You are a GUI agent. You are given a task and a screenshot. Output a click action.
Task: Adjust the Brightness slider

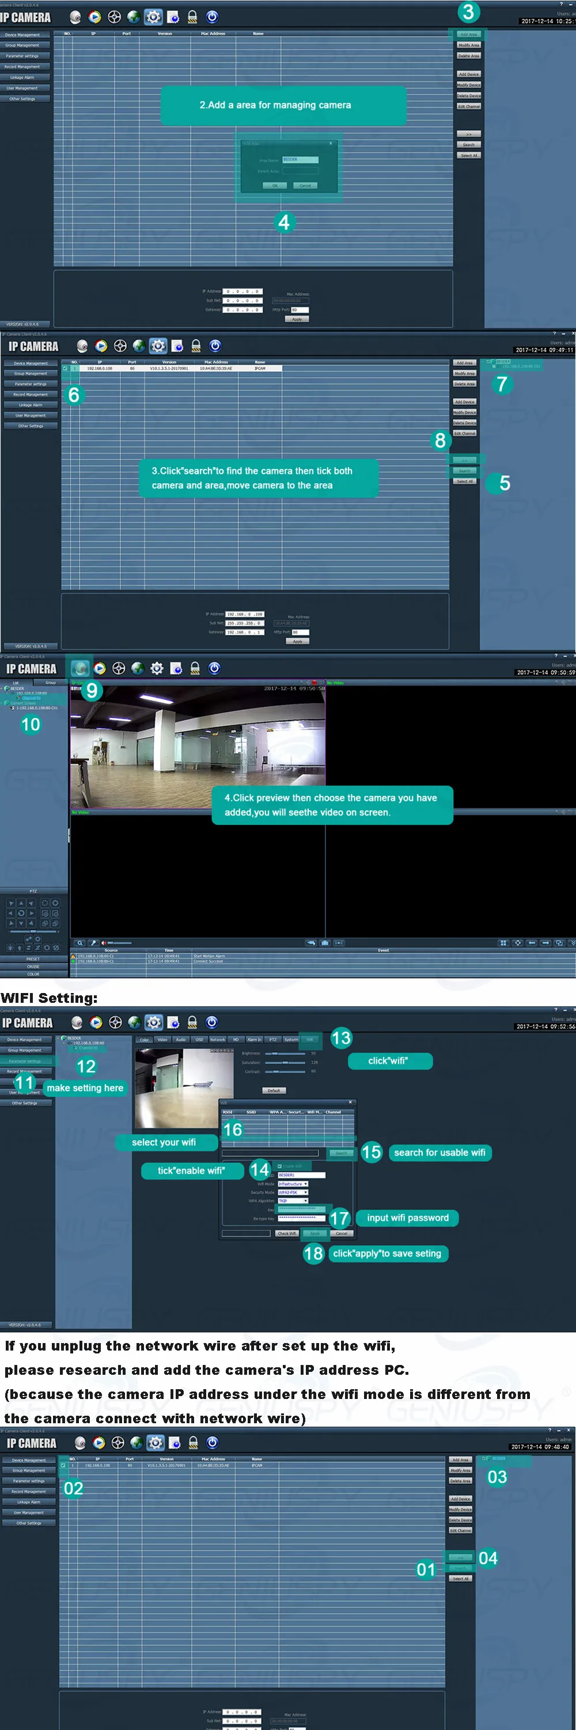(x=286, y=1053)
